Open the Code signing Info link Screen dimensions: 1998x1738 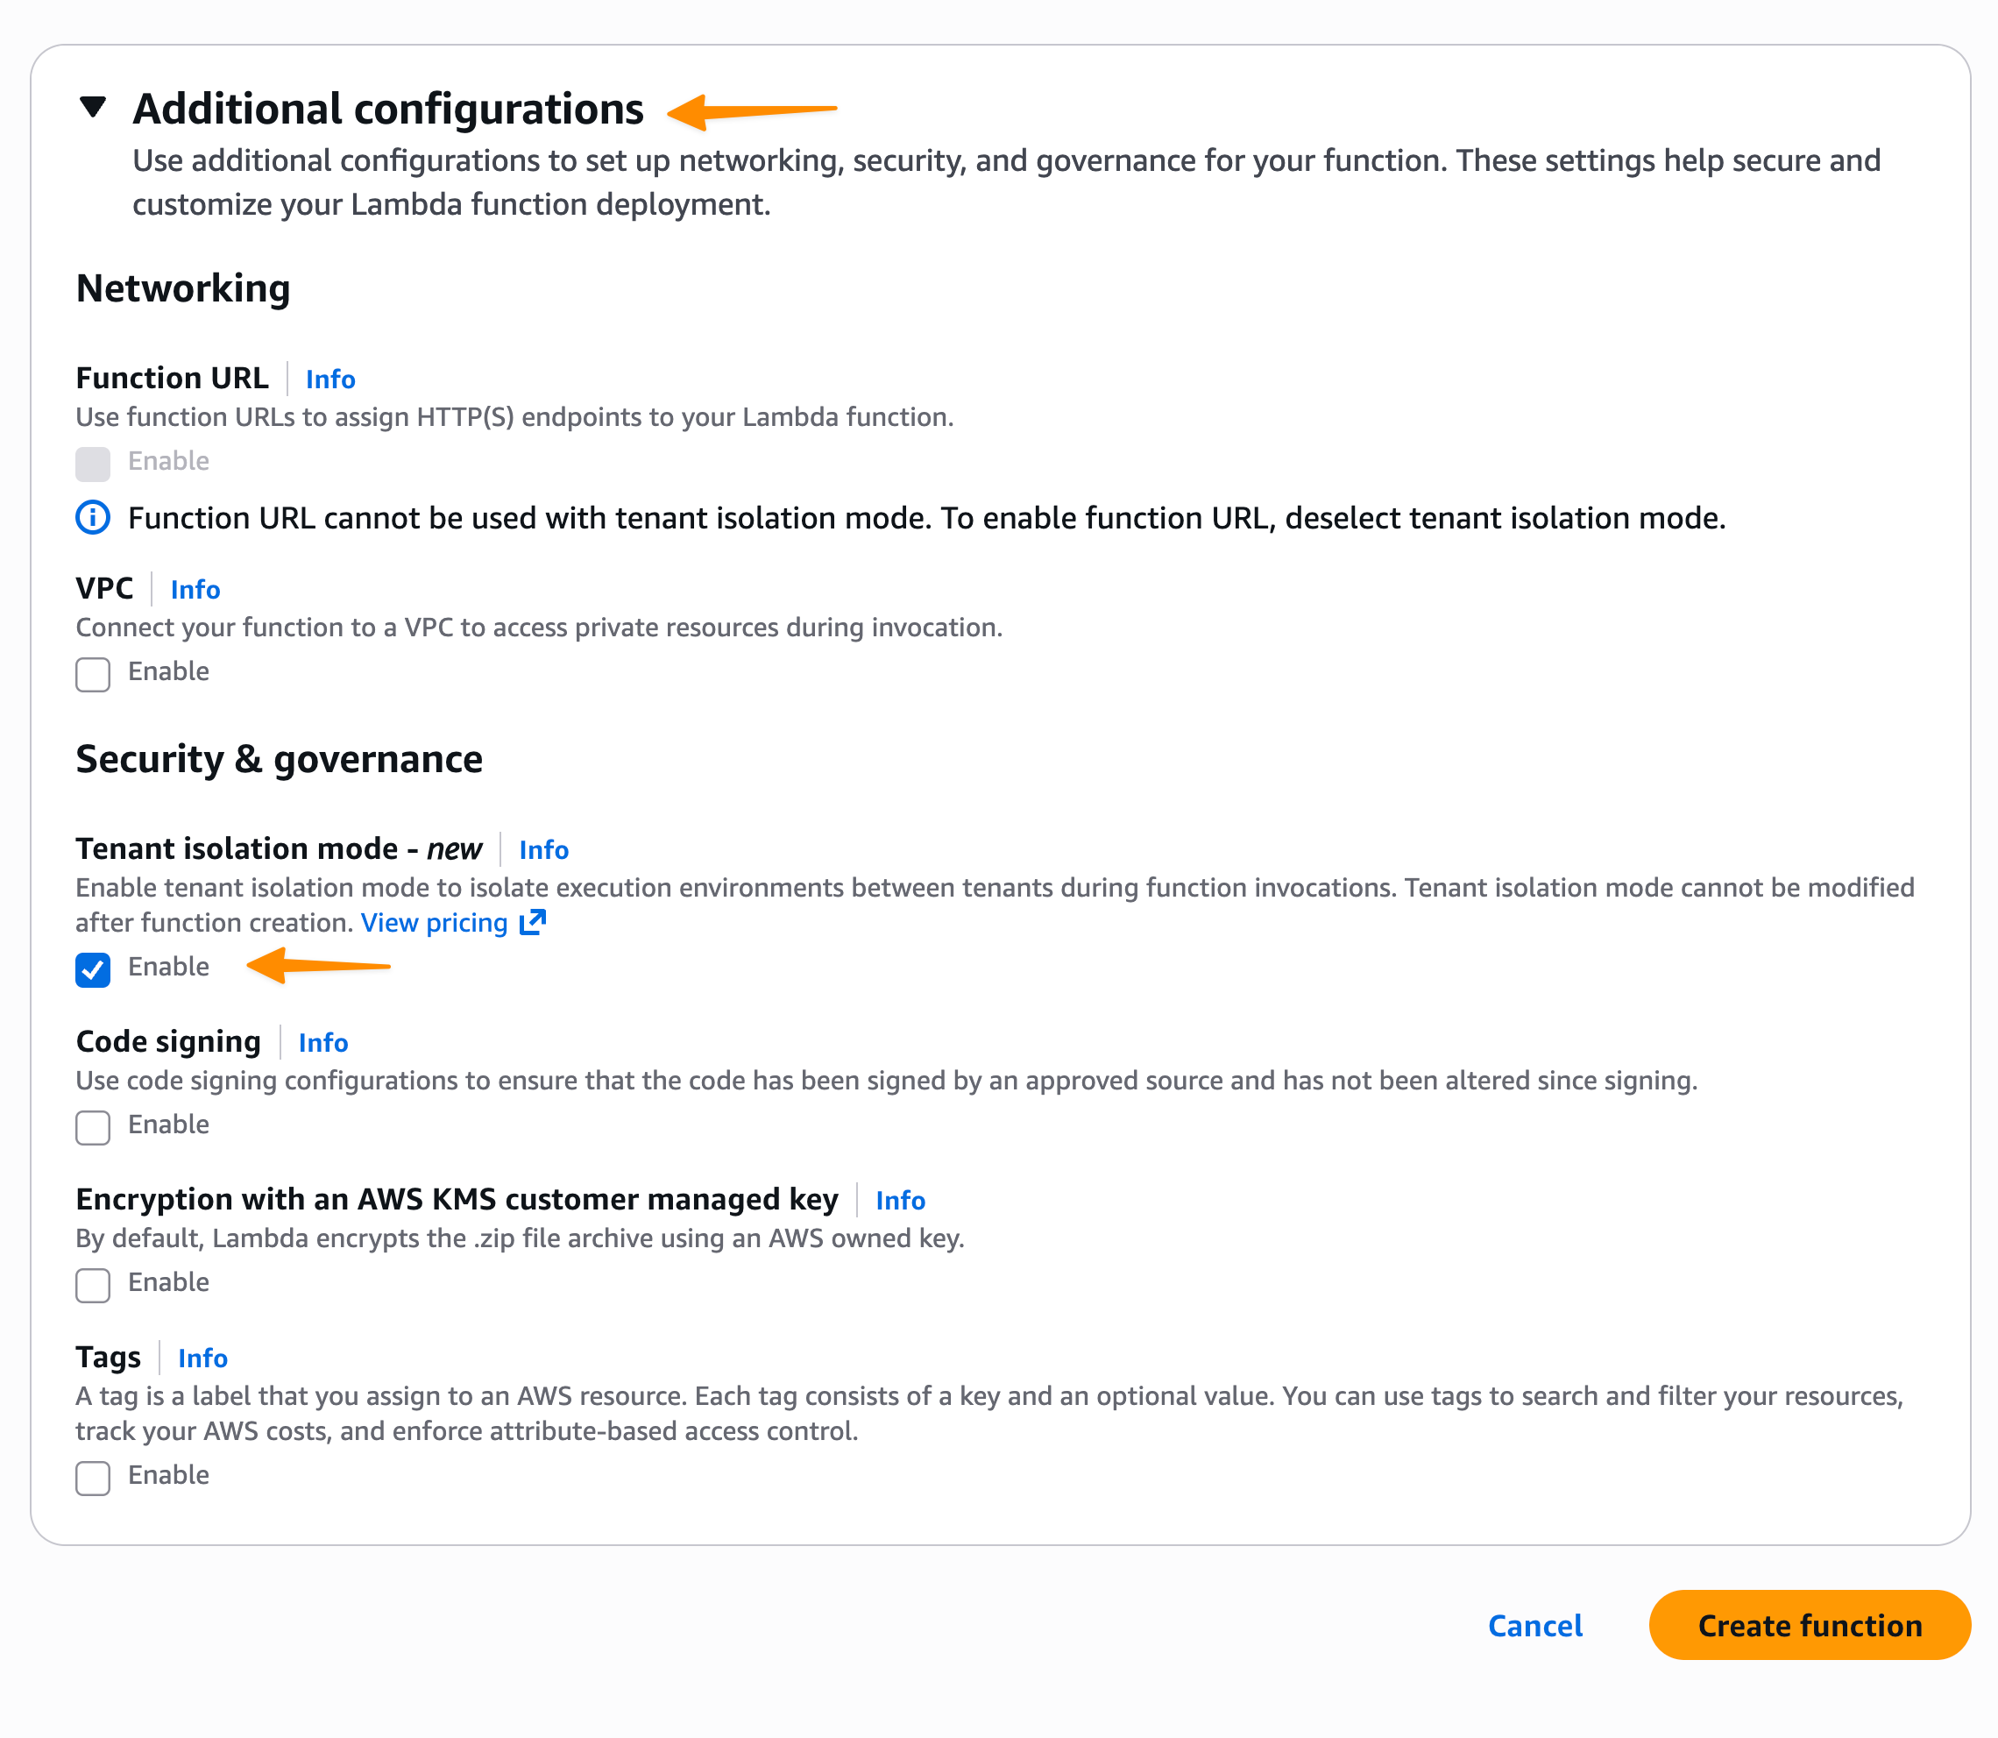pyautogui.click(x=323, y=1043)
